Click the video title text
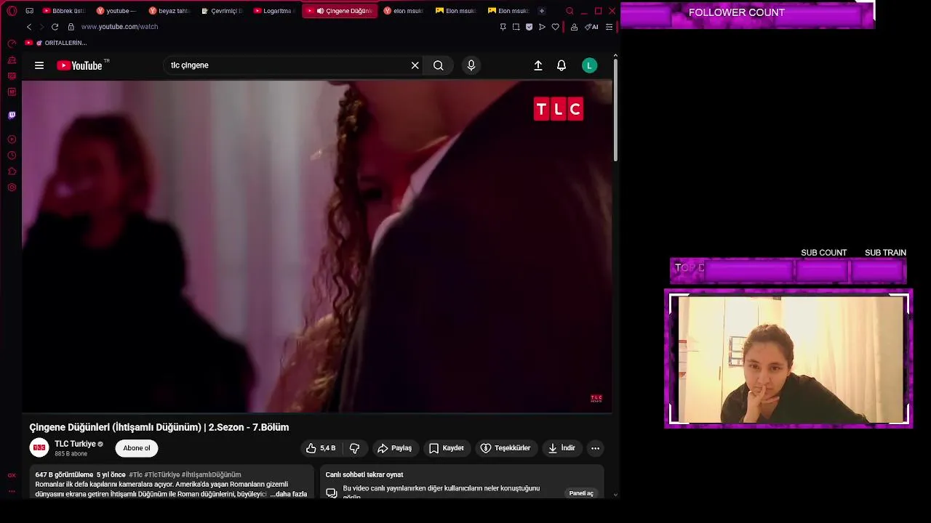This screenshot has width=931, height=523. tap(159, 427)
